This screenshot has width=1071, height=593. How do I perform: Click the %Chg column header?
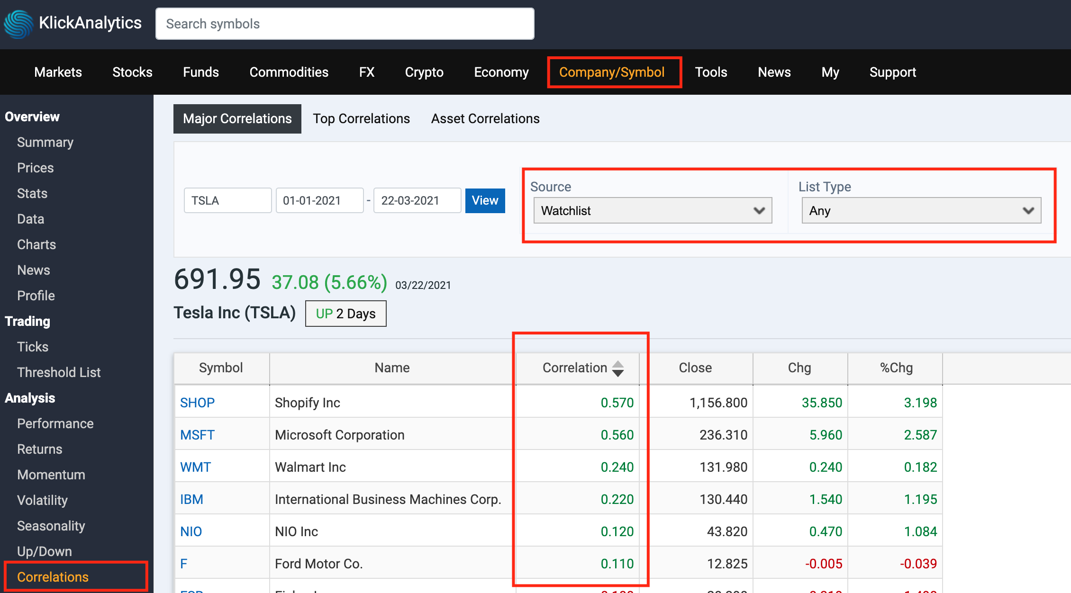pos(896,368)
